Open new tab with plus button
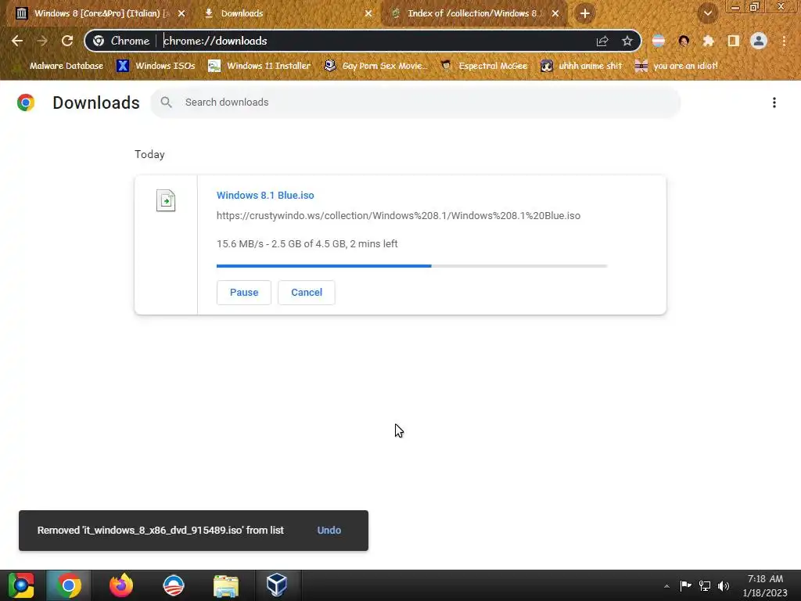This screenshot has width=801, height=601. tap(585, 13)
